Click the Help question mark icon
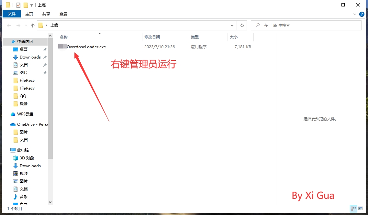The image size is (368, 215). 361,14
